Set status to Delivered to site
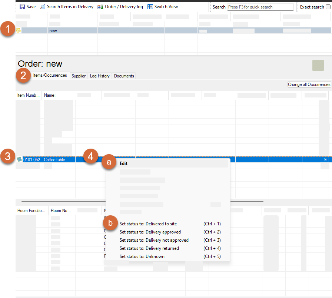Viewport: 332px width, 298px height. coord(148,224)
